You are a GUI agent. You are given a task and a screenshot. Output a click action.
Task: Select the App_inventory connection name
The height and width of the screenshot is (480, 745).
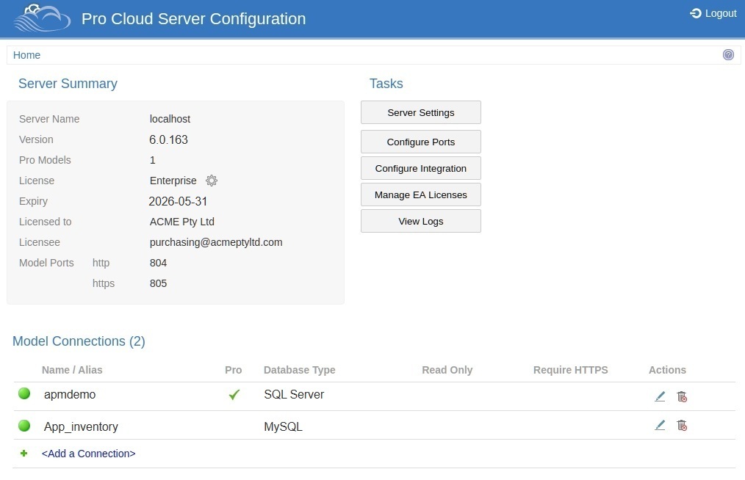[x=81, y=426]
